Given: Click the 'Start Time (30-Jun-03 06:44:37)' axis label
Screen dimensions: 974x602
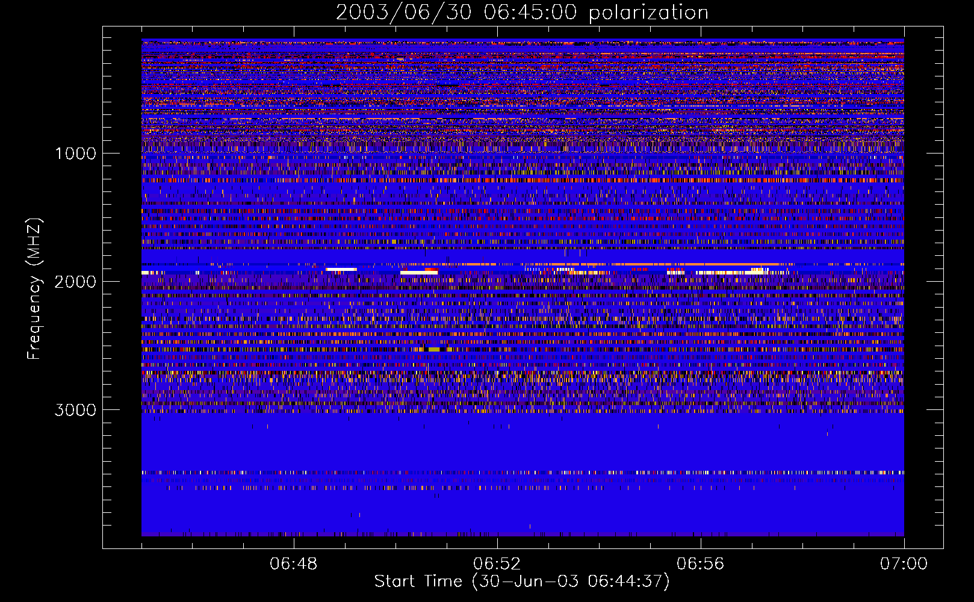Looking at the screenshot, I should point(522,582).
